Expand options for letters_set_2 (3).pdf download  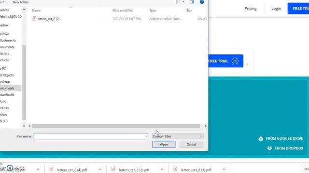pos(224,169)
